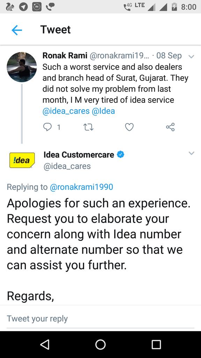Screen dimensions: 201x358
Task: Expand options chevron on Idea Customercare reply
Action: (192, 153)
